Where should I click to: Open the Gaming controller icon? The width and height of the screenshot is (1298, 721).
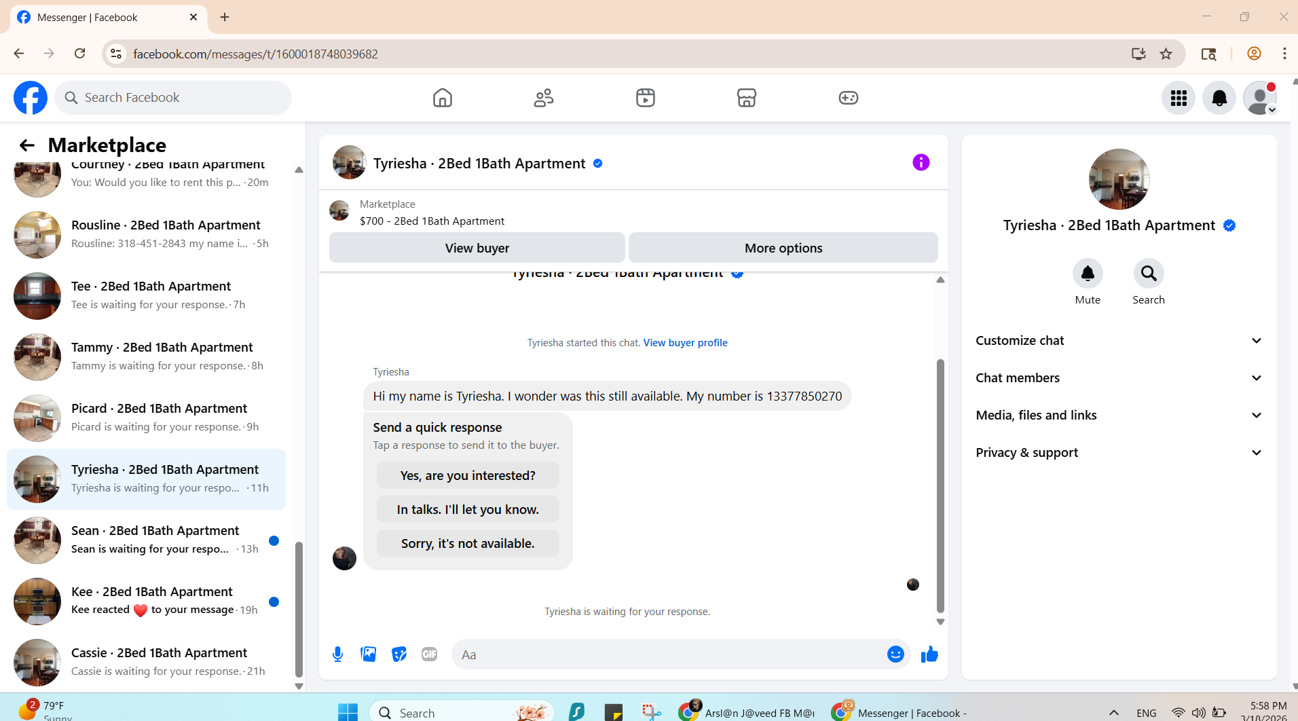[x=849, y=98]
